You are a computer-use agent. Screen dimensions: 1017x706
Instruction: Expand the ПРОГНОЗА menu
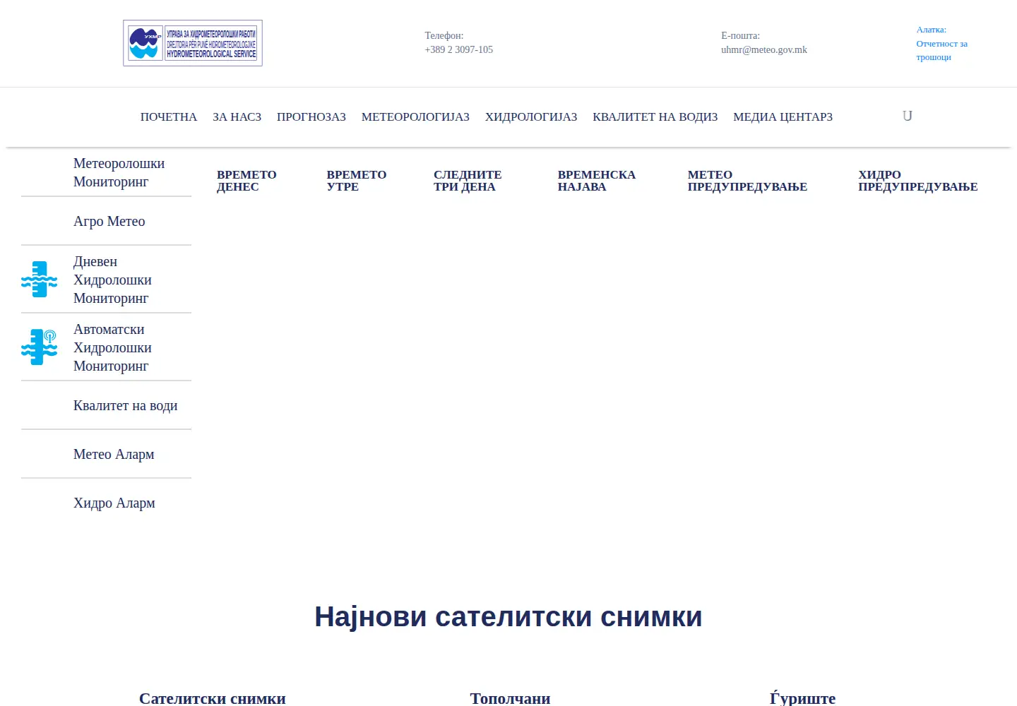311,116
